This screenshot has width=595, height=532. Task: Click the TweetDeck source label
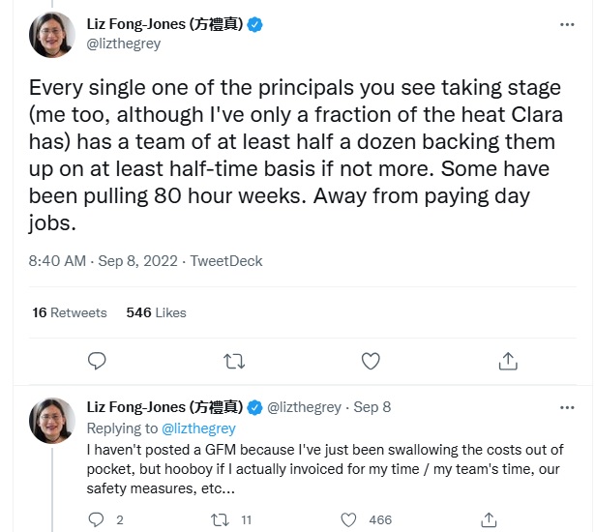tap(226, 261)
